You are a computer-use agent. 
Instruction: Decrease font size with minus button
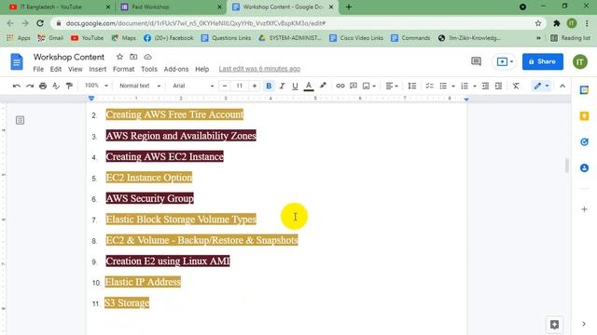(225, 86)
